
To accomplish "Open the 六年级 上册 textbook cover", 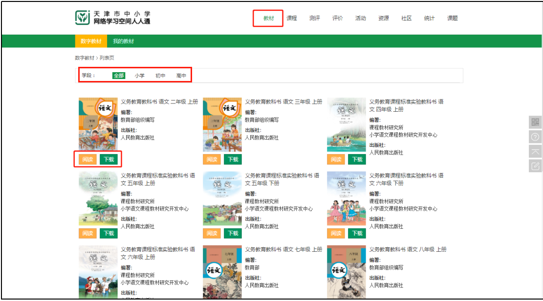I will tap(98, 272).
